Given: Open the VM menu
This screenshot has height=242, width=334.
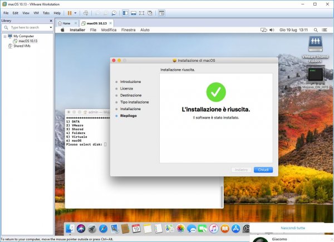Looking at the screenshot, I should pos(36,13).
